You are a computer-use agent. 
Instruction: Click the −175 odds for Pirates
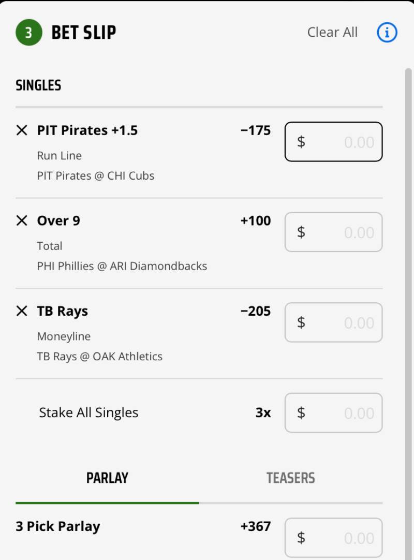coord(256,130)
